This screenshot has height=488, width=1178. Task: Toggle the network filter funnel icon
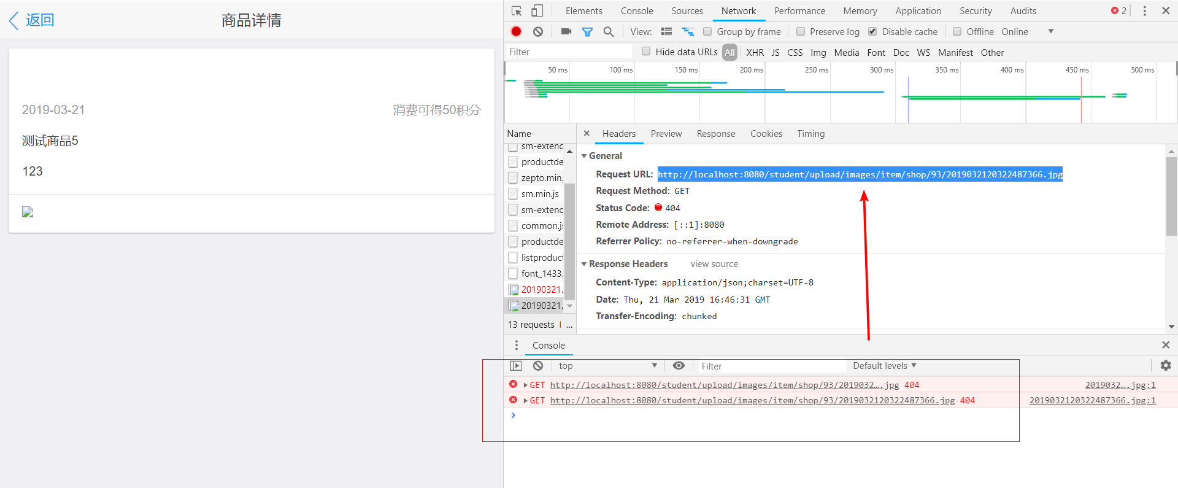click(587, 31)
